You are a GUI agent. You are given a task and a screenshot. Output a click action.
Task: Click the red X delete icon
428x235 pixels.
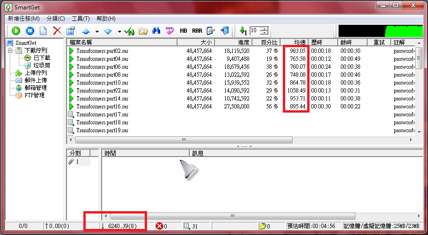(57, 31)
